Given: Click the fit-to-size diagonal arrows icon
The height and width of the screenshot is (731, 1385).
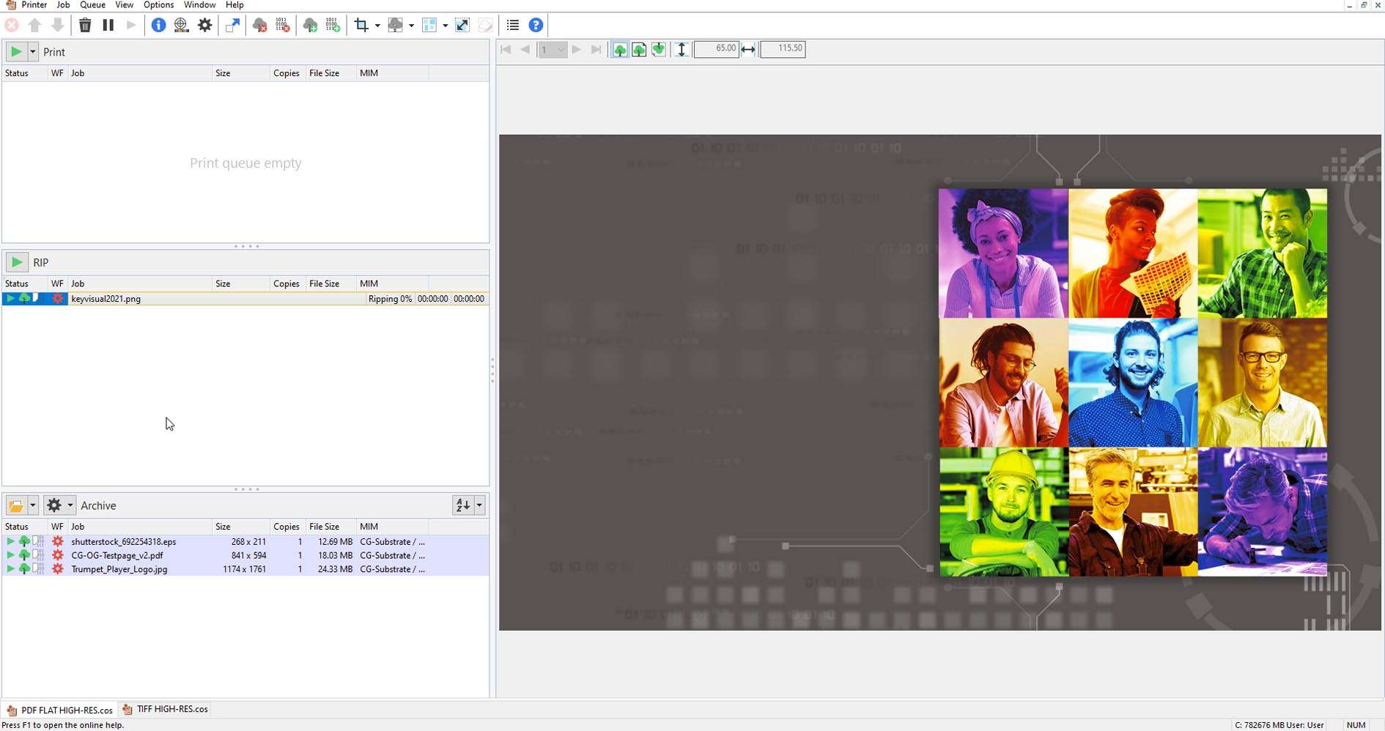Looking at the screenshot, I should click(x=462, y=26).
